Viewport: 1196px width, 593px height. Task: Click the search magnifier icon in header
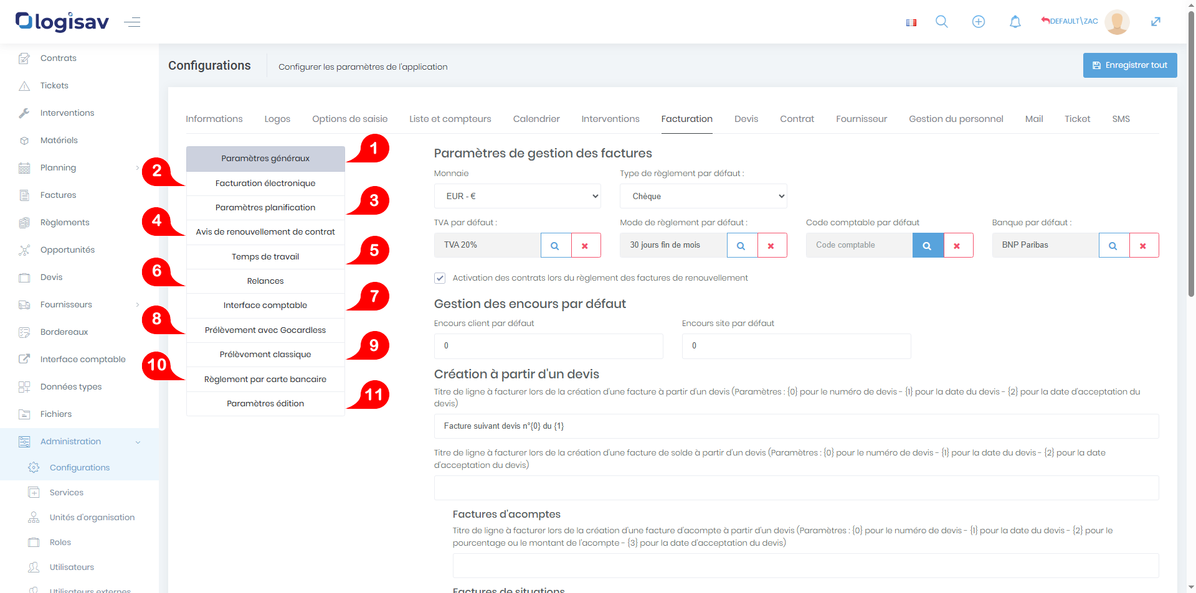tap(941, 22)
